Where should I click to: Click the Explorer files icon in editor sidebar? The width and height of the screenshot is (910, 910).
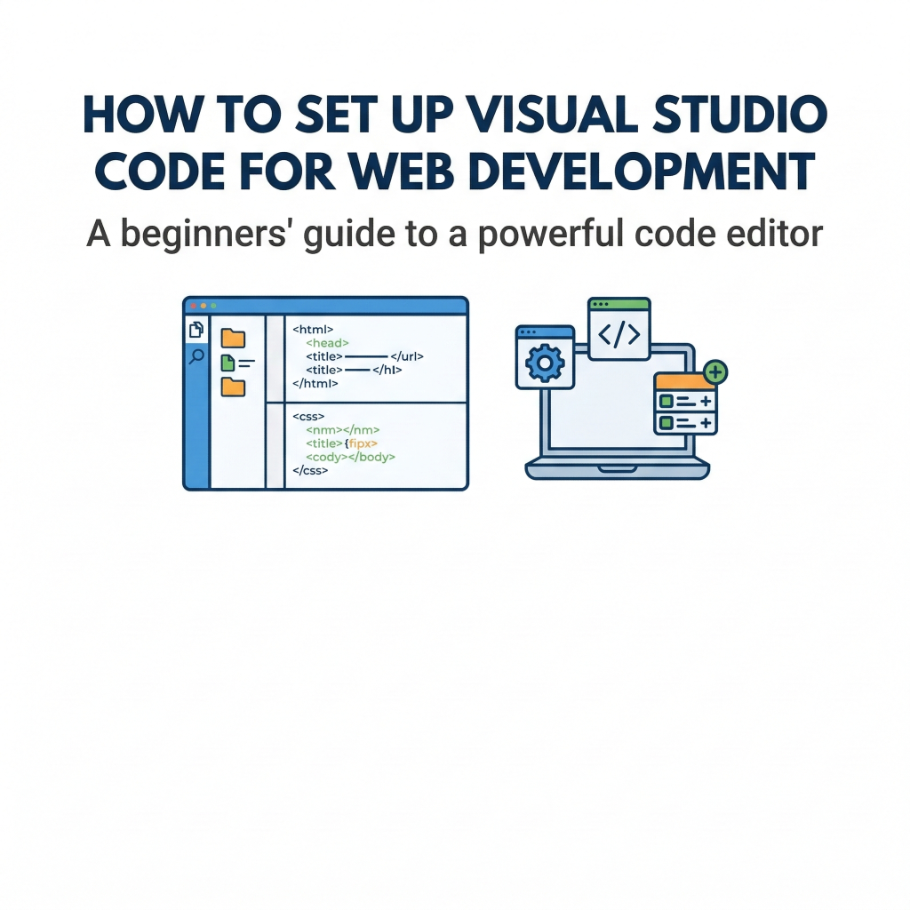[x=196, y=331]
